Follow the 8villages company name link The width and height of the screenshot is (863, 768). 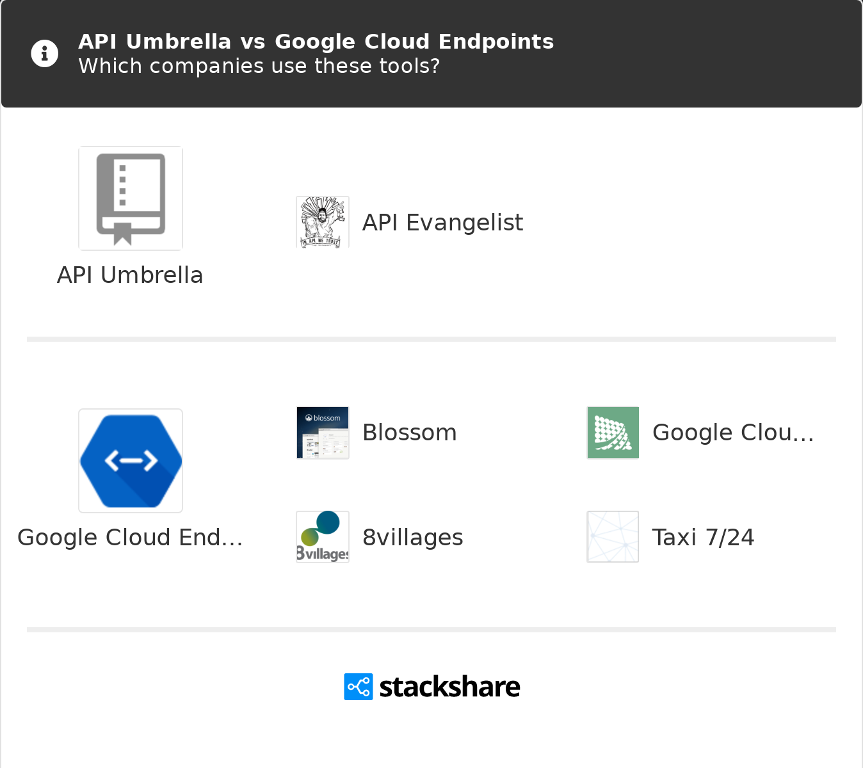pyautogui.click(x=413, y=538)
